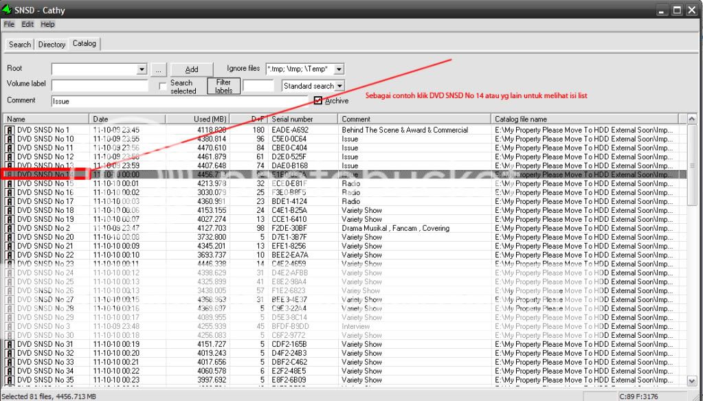Click into the Comment field containing Issue

point(180,101)
